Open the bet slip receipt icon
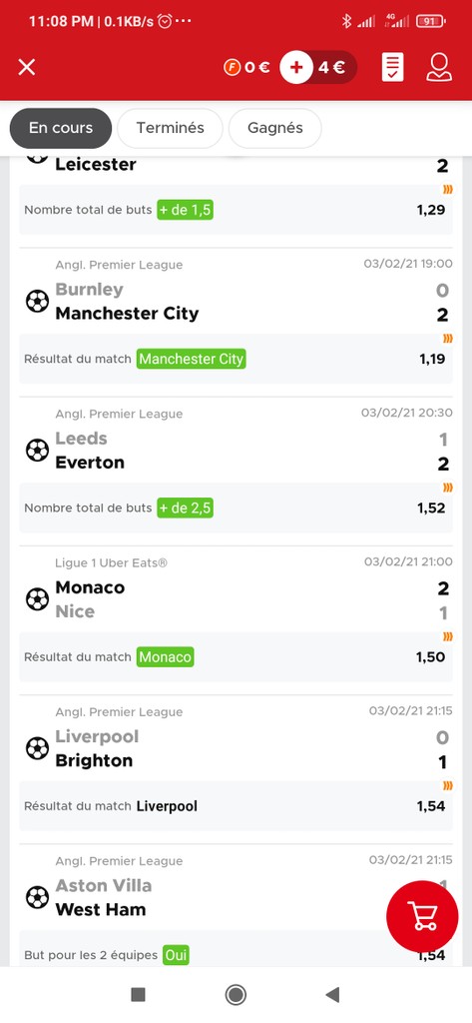The height and width of the screenshot is (1023, 472). tap(392, 67)
